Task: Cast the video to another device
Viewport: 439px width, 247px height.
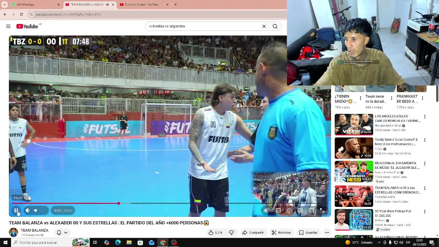Action: [311, 211]
